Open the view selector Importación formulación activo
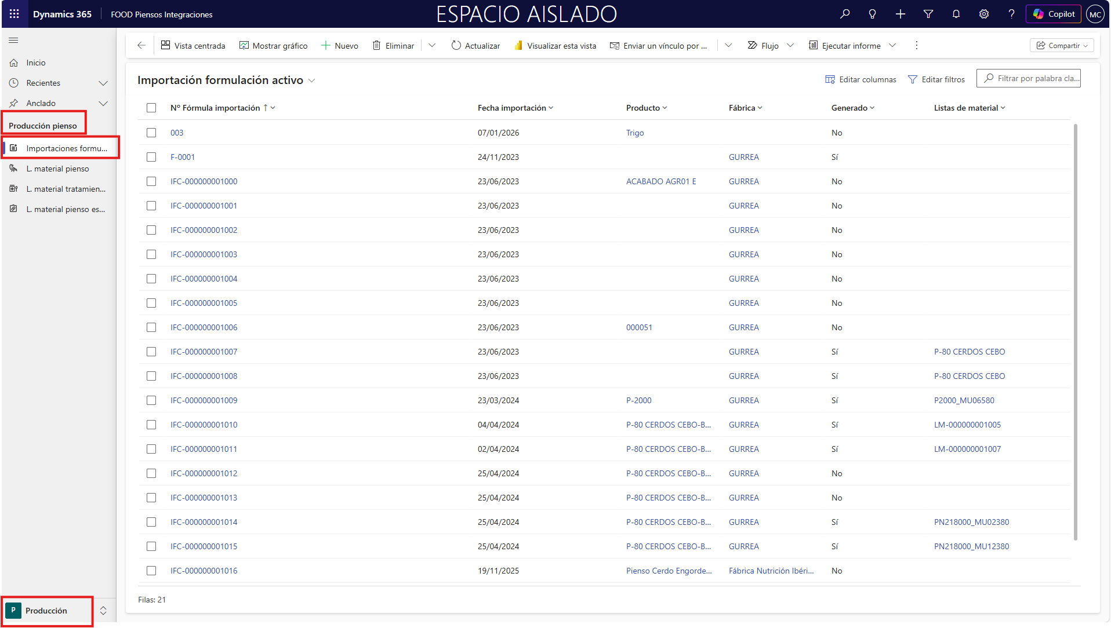The width and height of the screenshot is (1111, 628). 226,80
